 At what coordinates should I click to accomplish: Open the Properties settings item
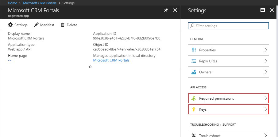228,50
